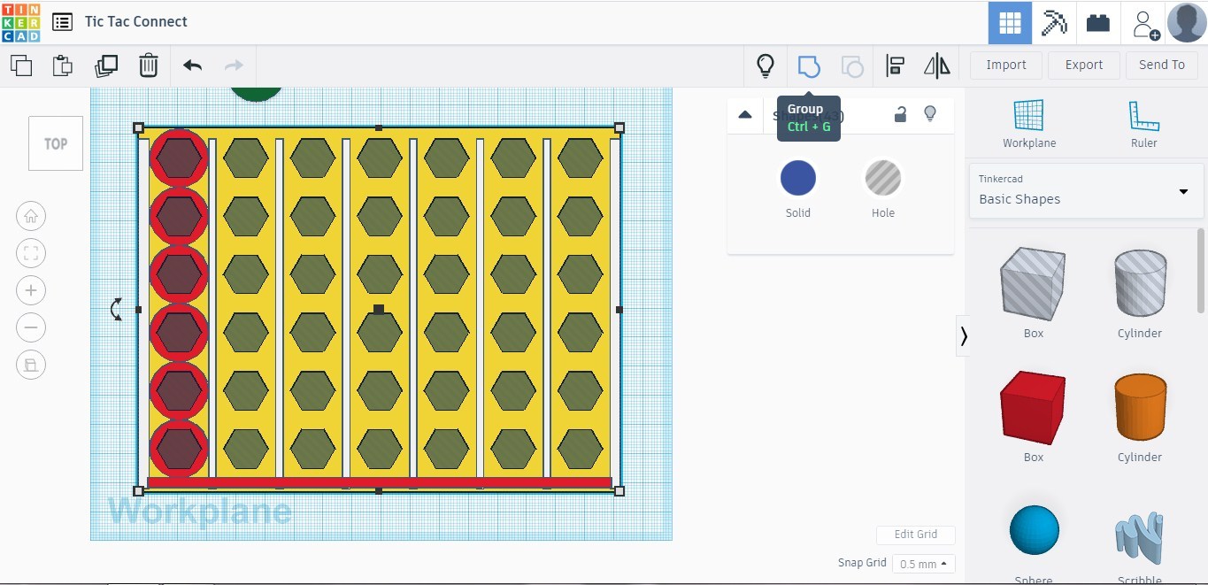This screenshot has width=1208, height=585.
Task: Click the Duplicate and repeat icon
Action: (106, 65)
